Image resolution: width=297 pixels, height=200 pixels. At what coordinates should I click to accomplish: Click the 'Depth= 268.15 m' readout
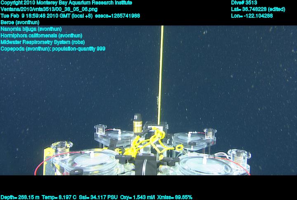pyautogui.click(x=20, y=198)
